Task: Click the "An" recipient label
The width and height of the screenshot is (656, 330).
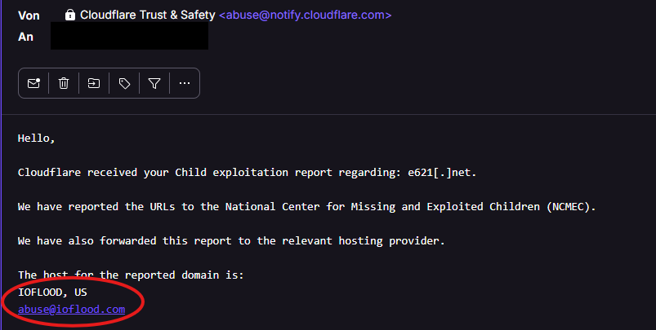Action: 25,37
